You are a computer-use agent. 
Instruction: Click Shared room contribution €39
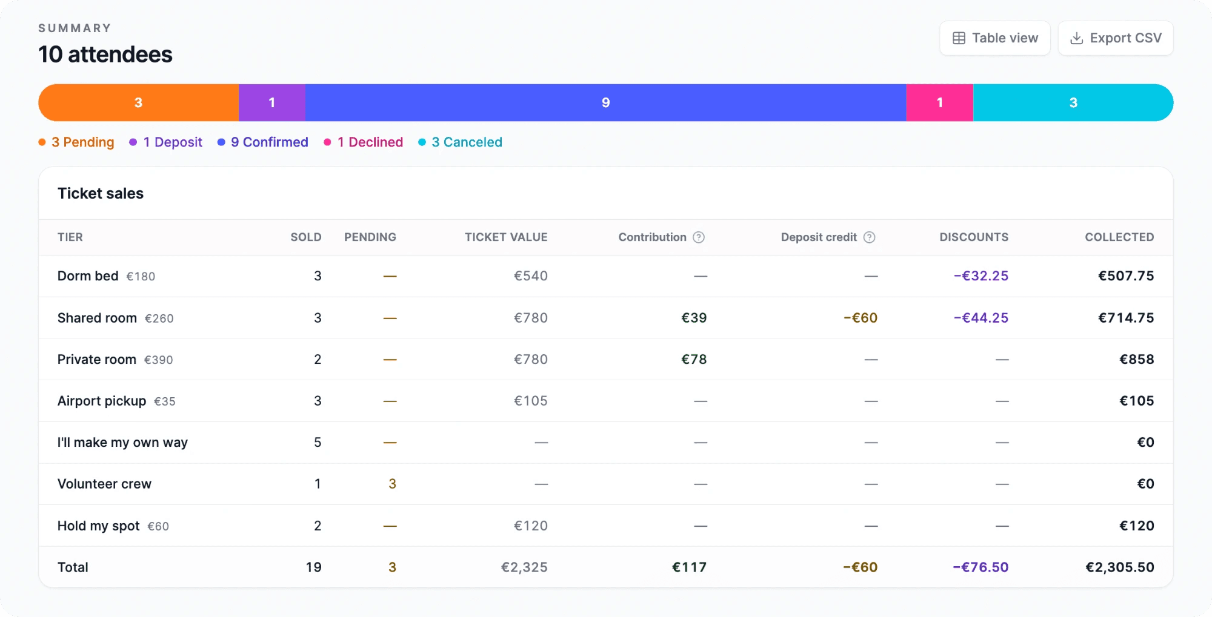coord(694,318)
